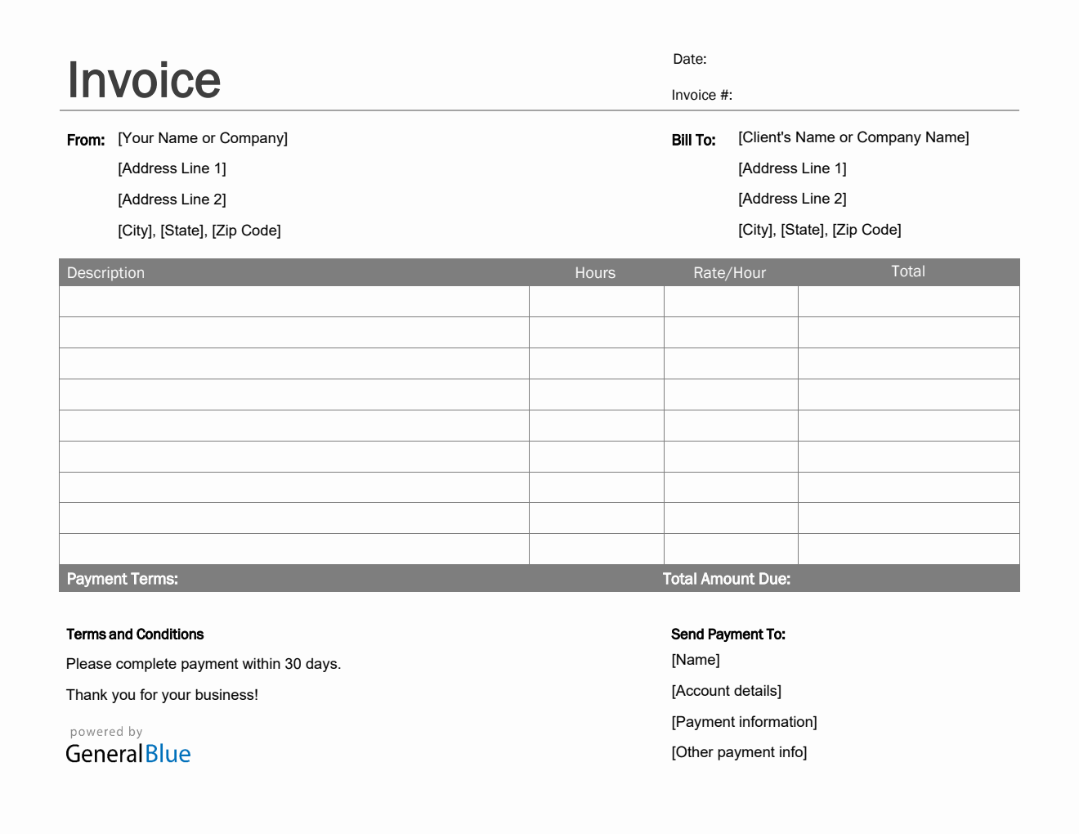Select the Description column header
Screen dimensions: 1079x834
[x=105, y=272]
